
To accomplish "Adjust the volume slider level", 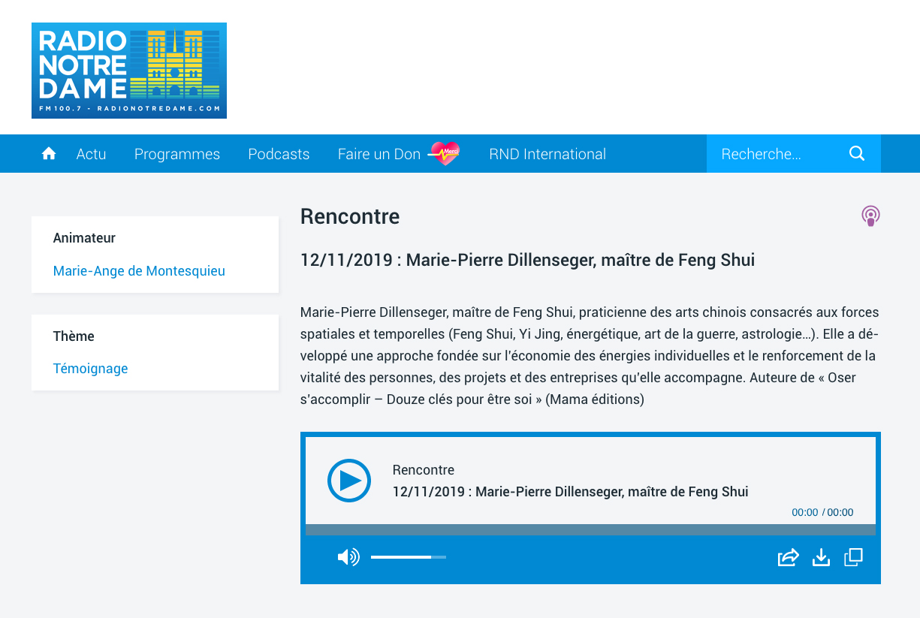I will (408, 557).
